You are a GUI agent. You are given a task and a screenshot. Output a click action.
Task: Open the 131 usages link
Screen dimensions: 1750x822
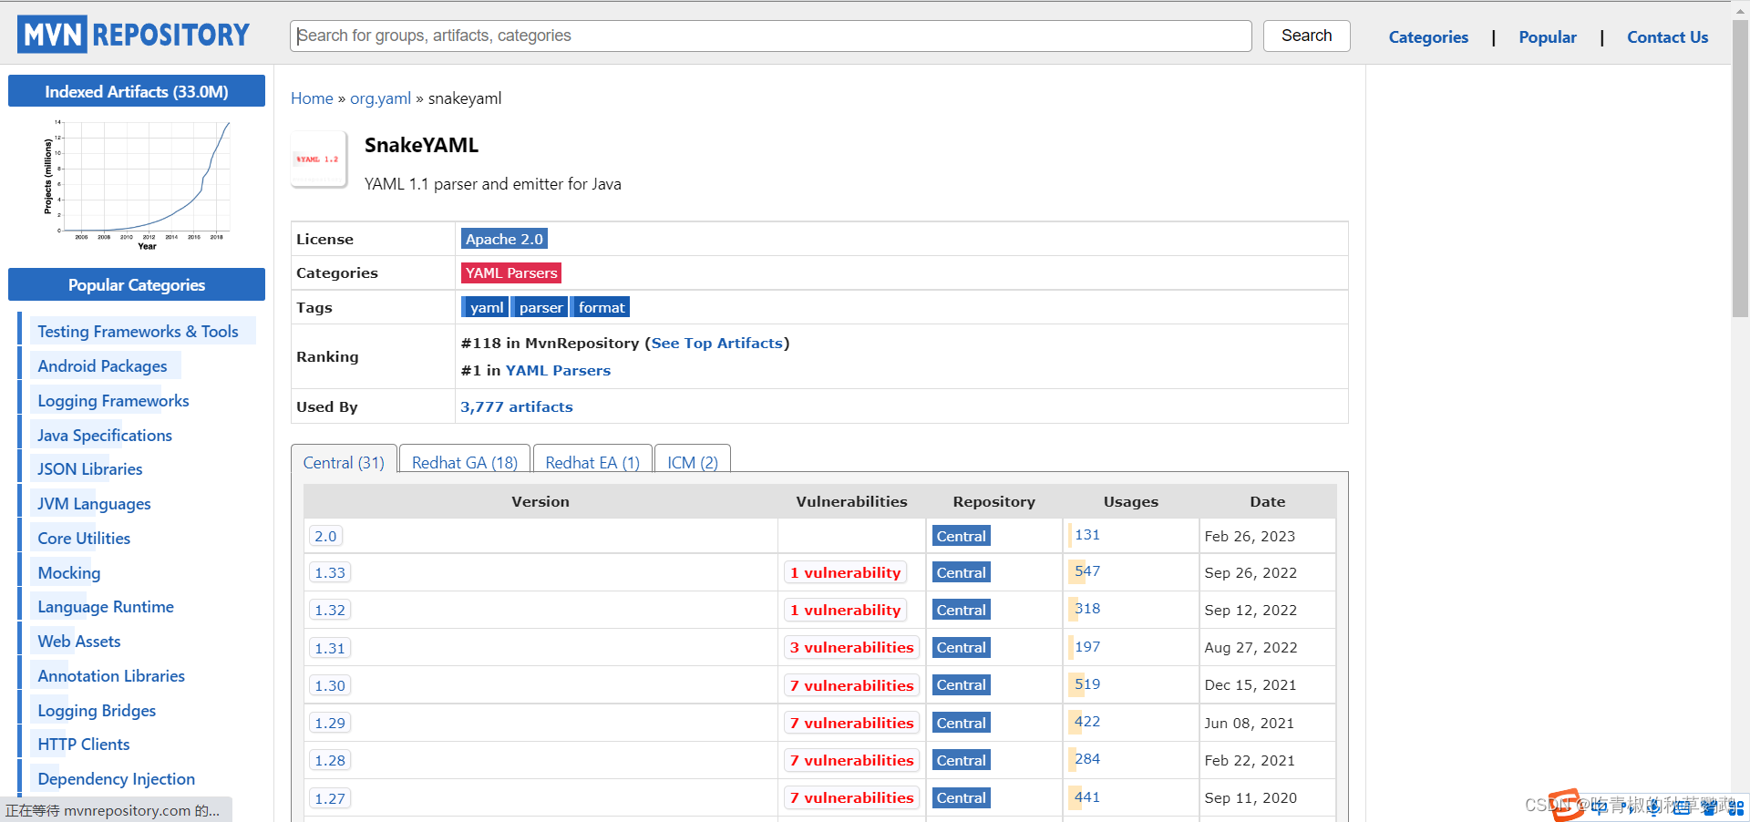(x=1086, y=534)
